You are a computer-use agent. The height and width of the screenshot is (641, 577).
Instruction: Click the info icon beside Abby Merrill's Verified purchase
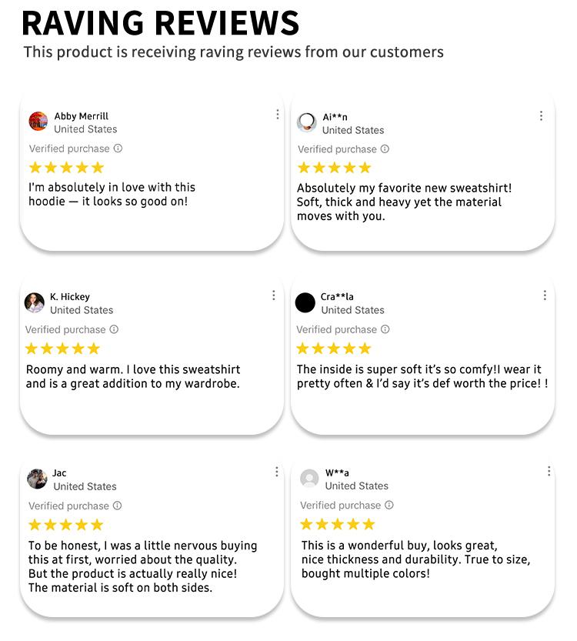click(x=118, y=149)
